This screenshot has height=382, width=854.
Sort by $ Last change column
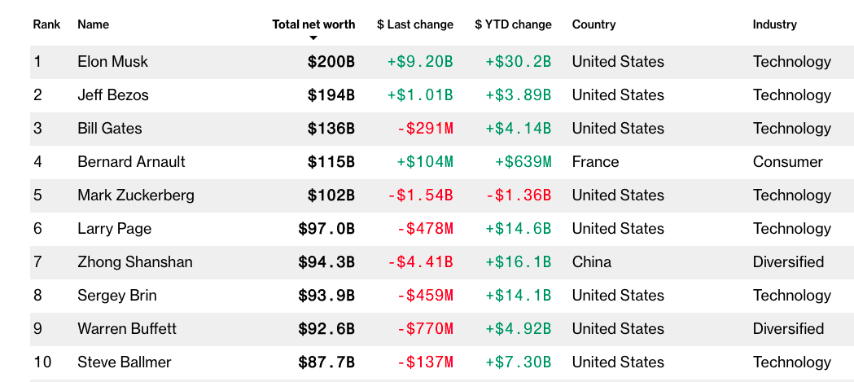[x=415, y=24]
